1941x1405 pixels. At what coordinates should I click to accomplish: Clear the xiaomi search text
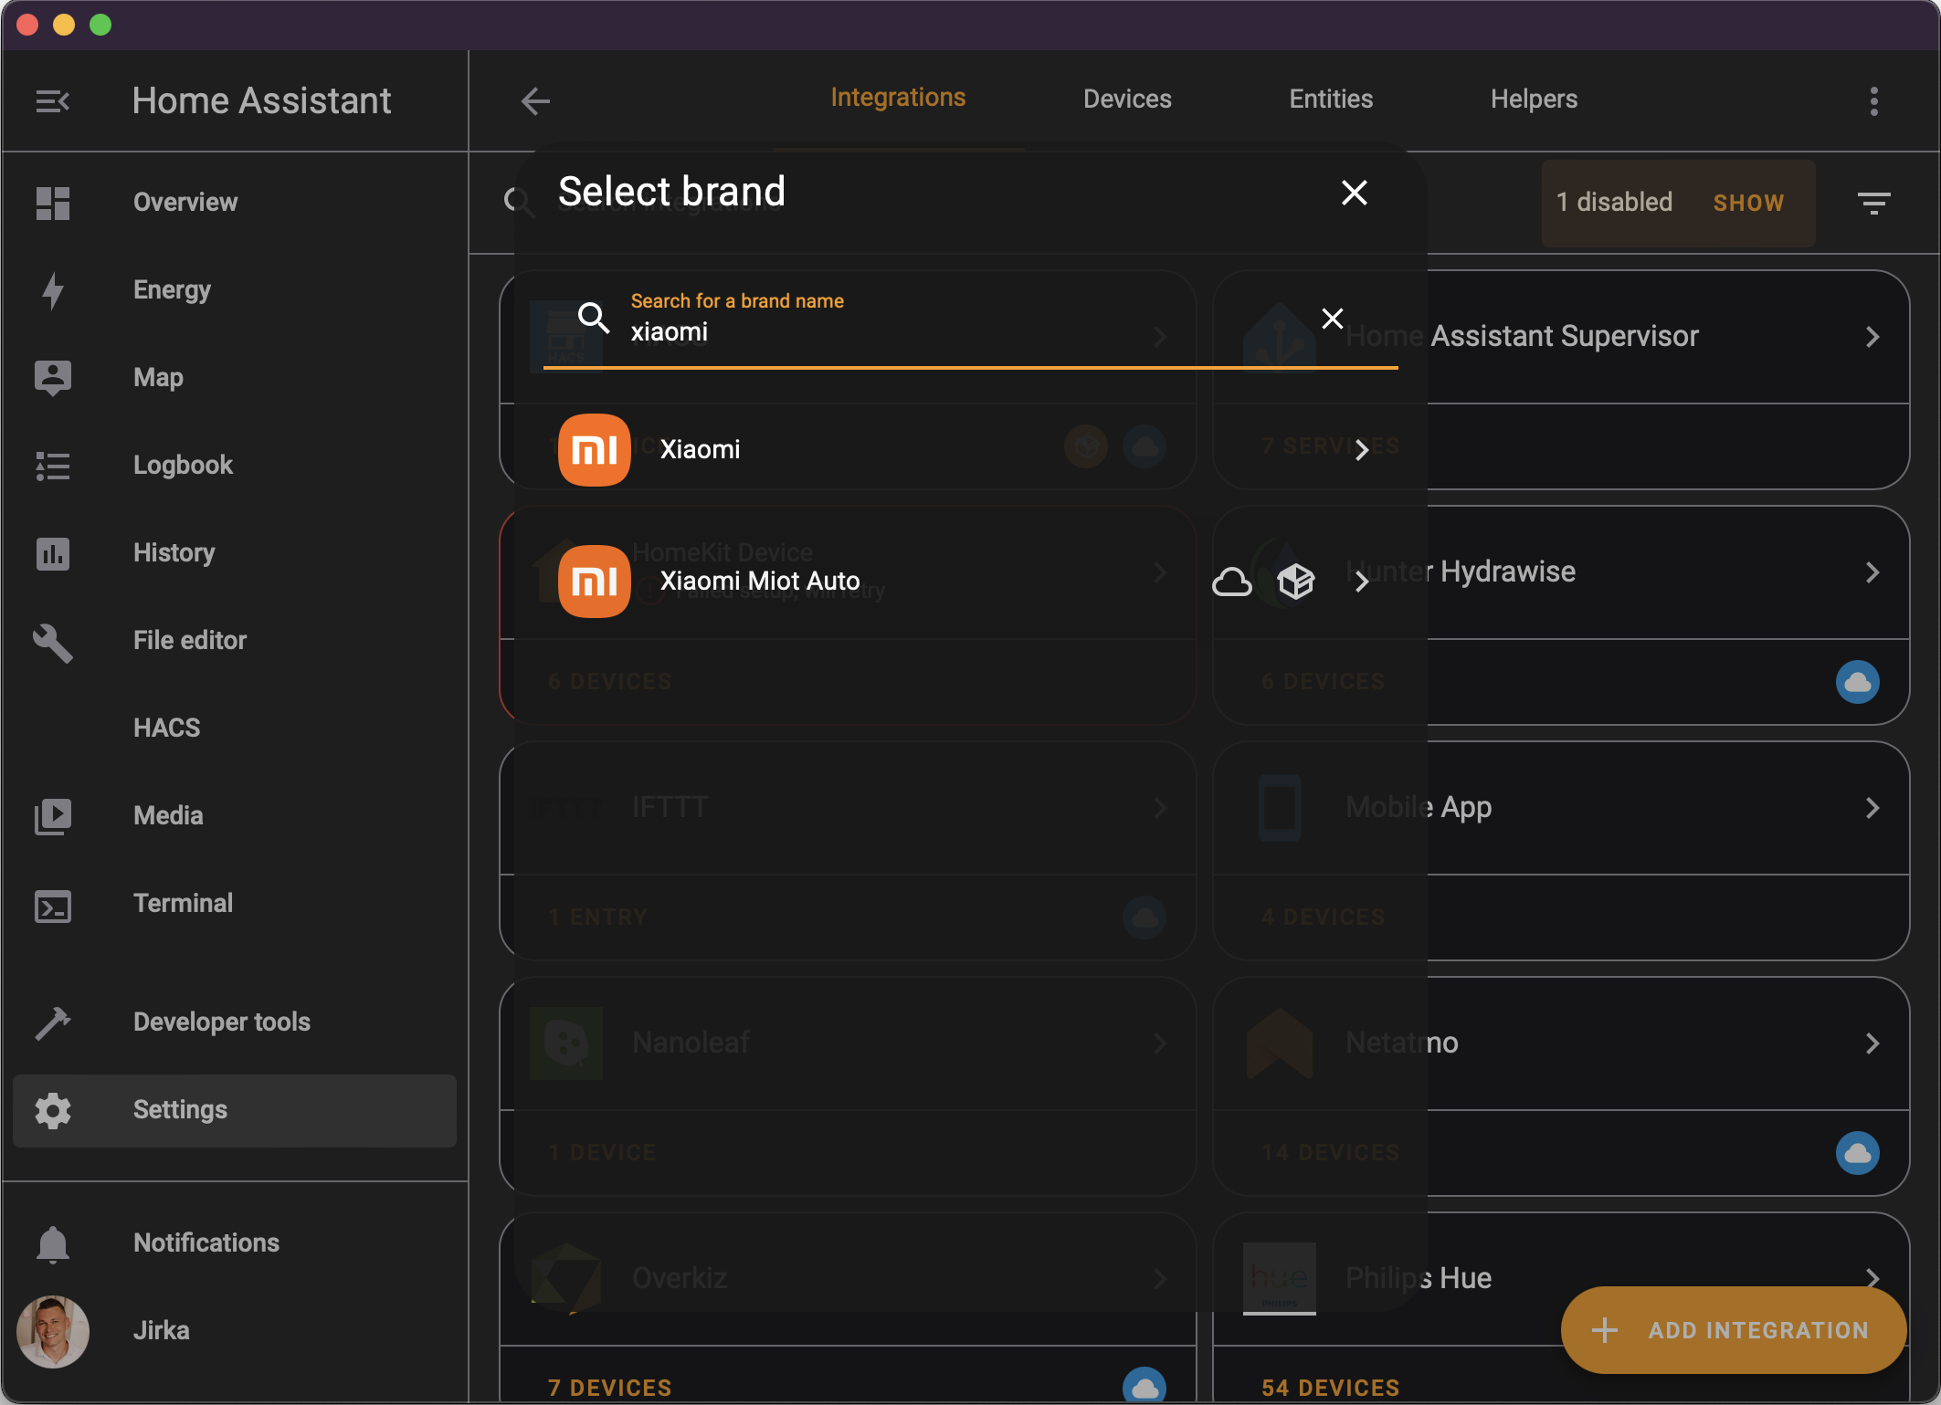[1332, 319]
